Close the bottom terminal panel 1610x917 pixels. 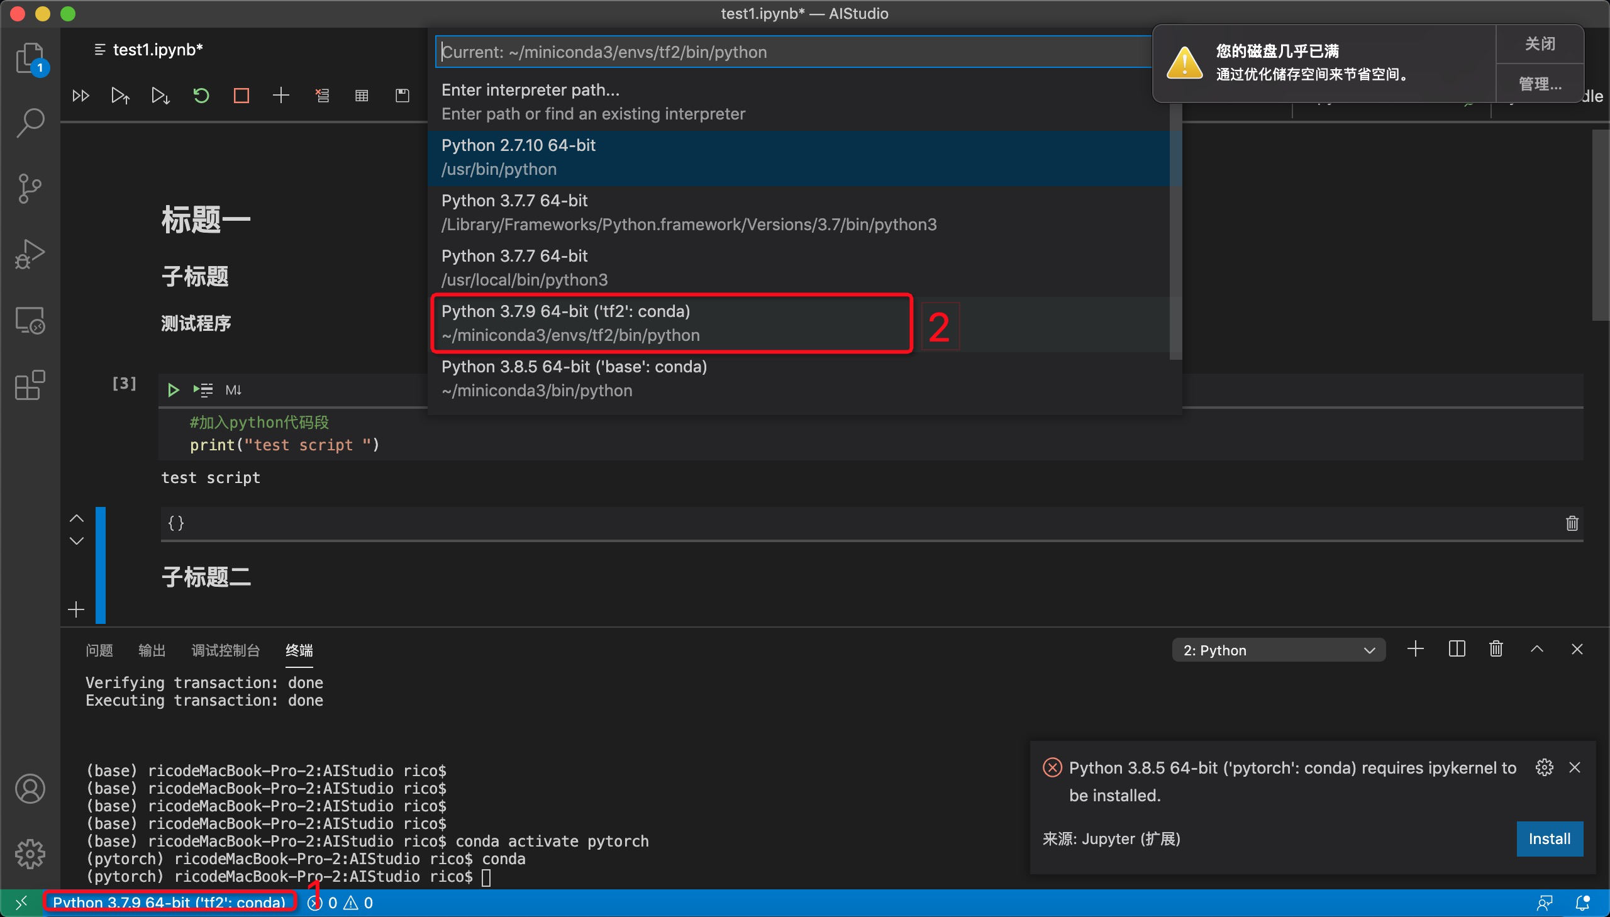coord(1577,649)
